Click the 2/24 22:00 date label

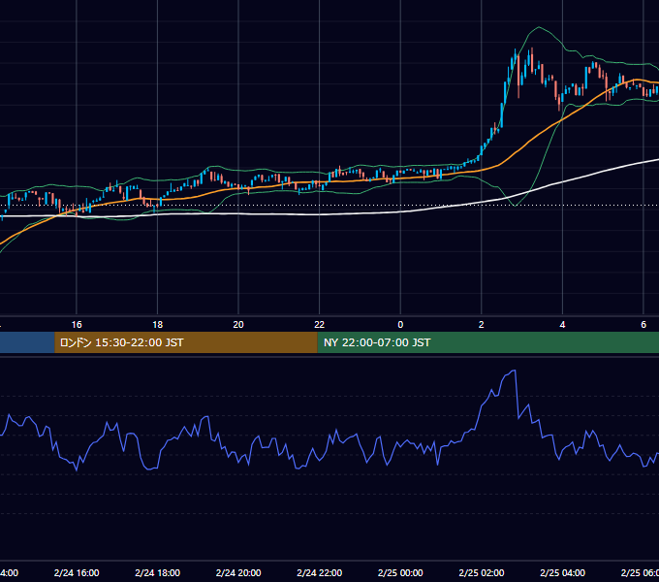320,572
